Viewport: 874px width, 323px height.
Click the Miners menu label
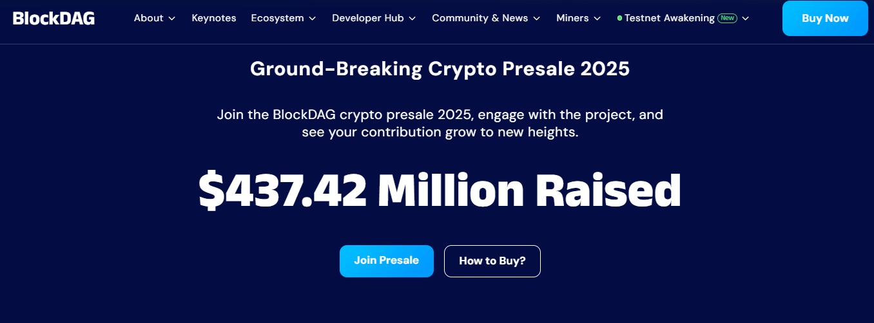click(x=572, y=18)
